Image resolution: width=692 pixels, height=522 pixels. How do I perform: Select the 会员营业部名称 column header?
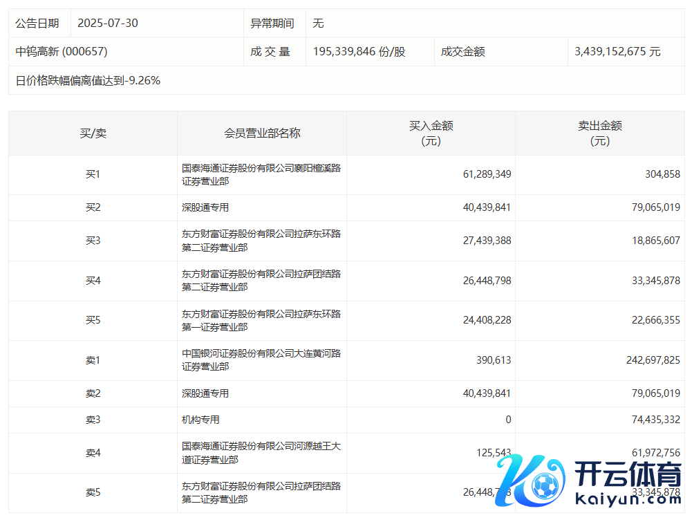coord(262,133)
